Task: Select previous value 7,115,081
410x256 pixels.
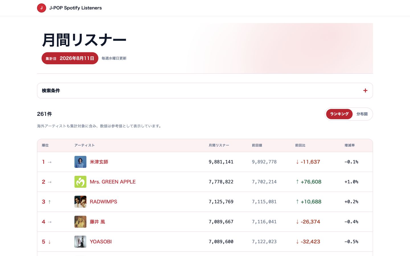Action: click(264, 202)
